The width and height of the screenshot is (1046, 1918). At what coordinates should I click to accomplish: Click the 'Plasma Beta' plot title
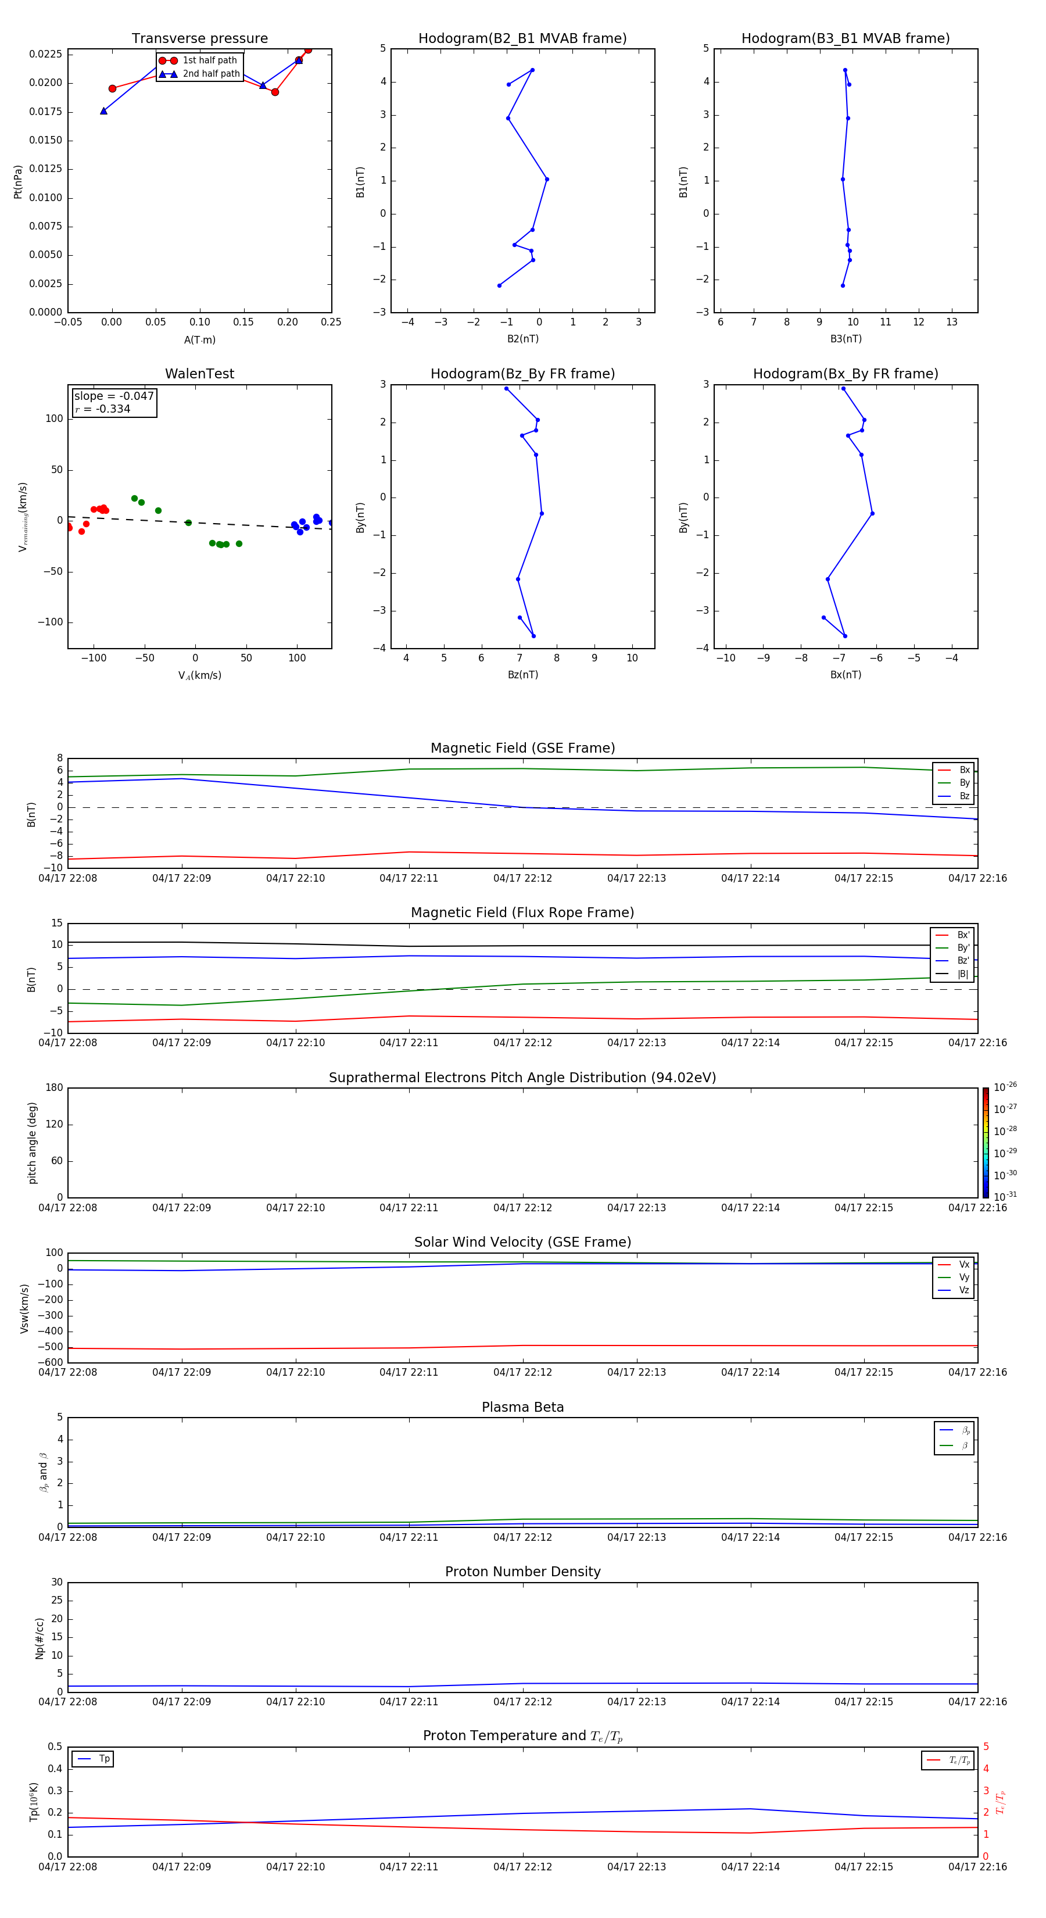coord(522,1408)
